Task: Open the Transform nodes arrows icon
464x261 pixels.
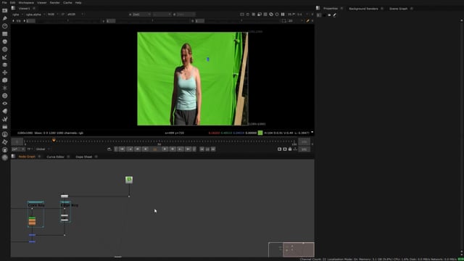Action: click(5, 72)
